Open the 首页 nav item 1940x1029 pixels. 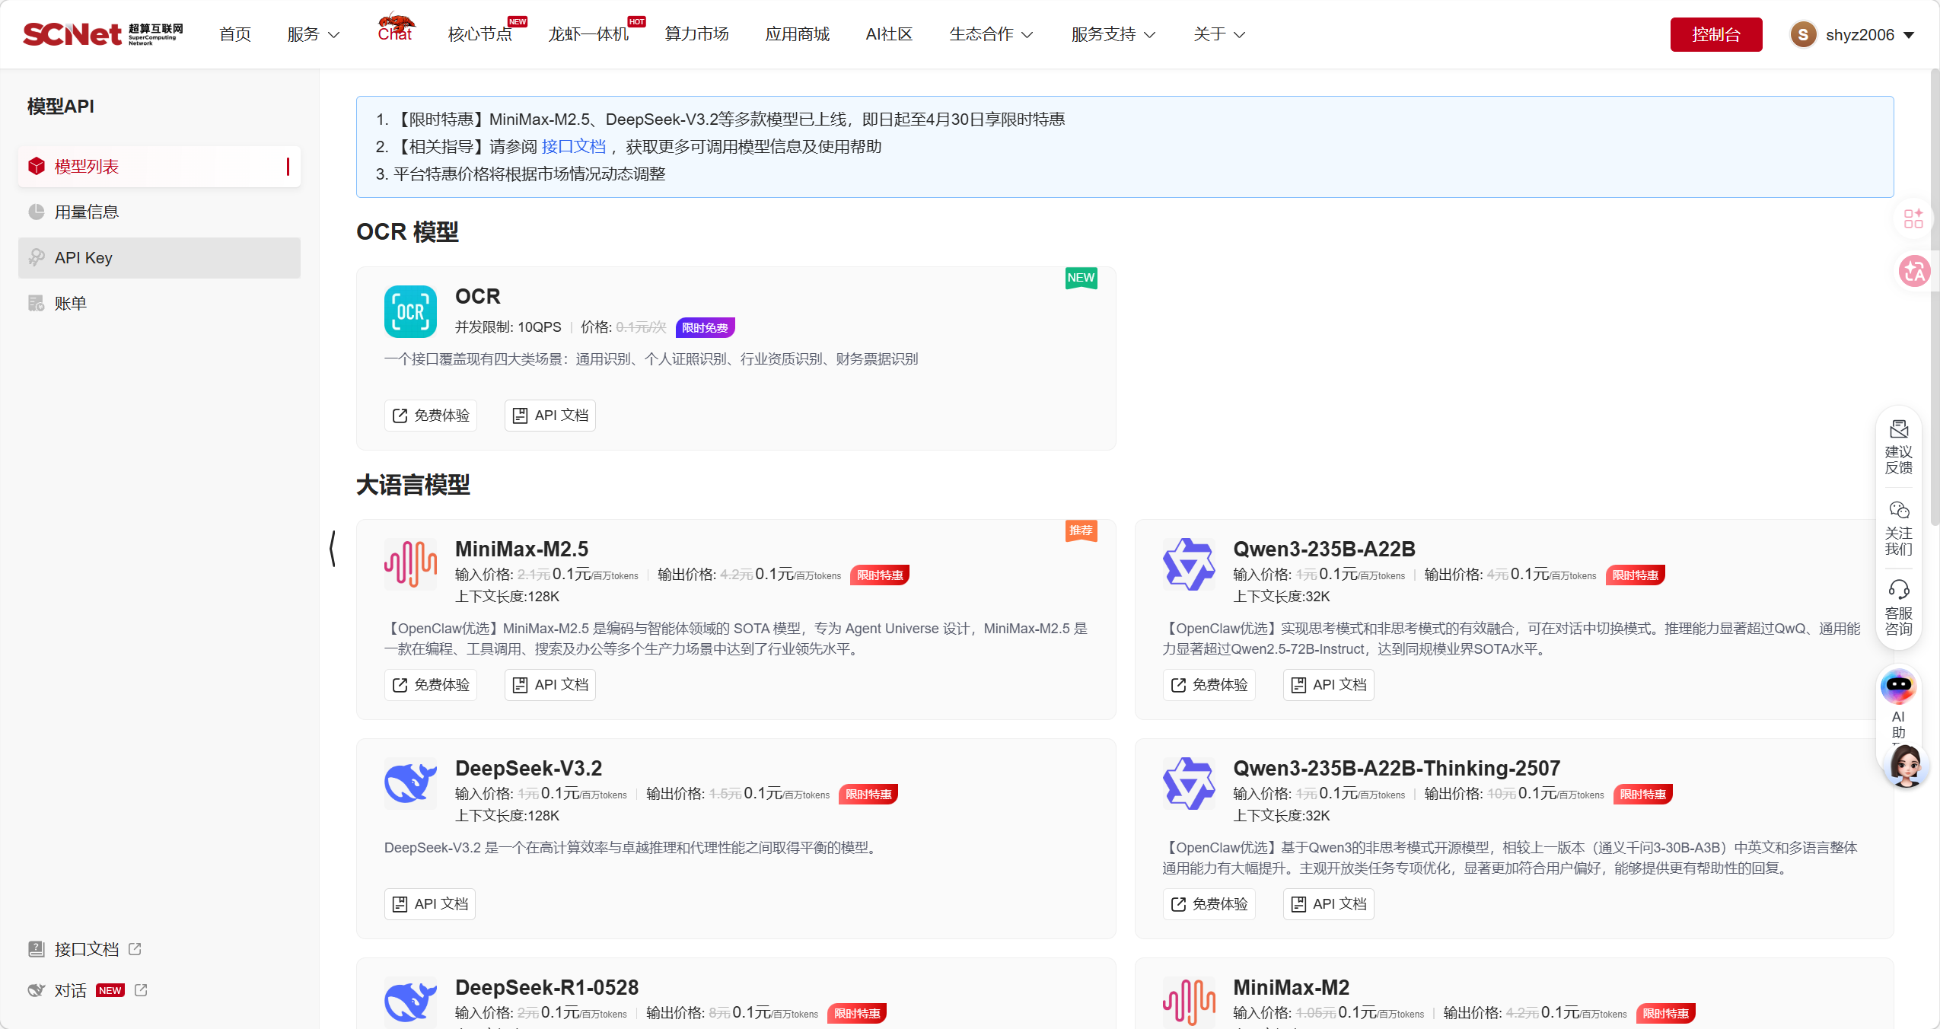coord(235,34)
